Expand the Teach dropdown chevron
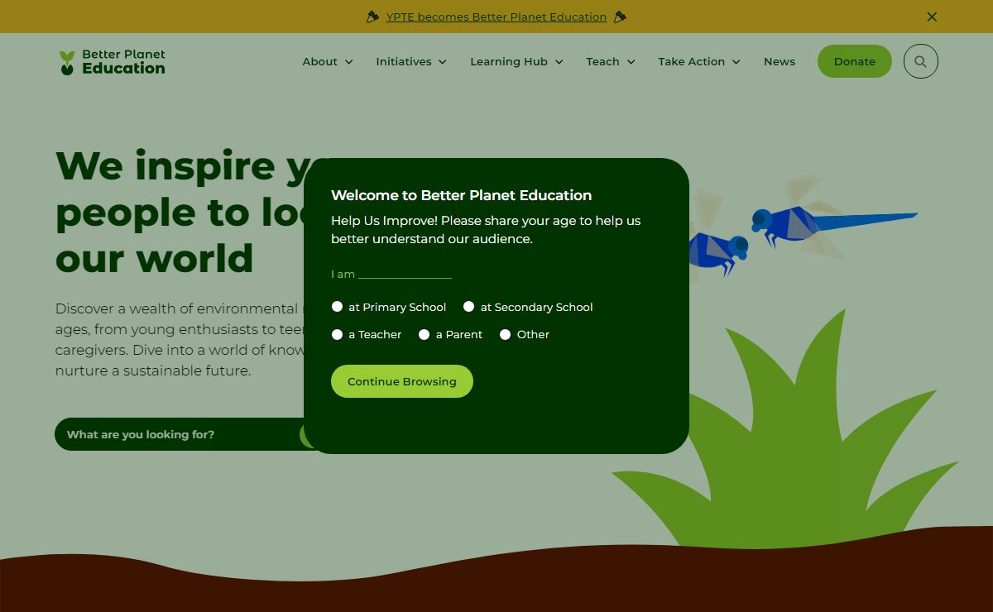This screenshot has width=993, height=612. coord(631,62)
